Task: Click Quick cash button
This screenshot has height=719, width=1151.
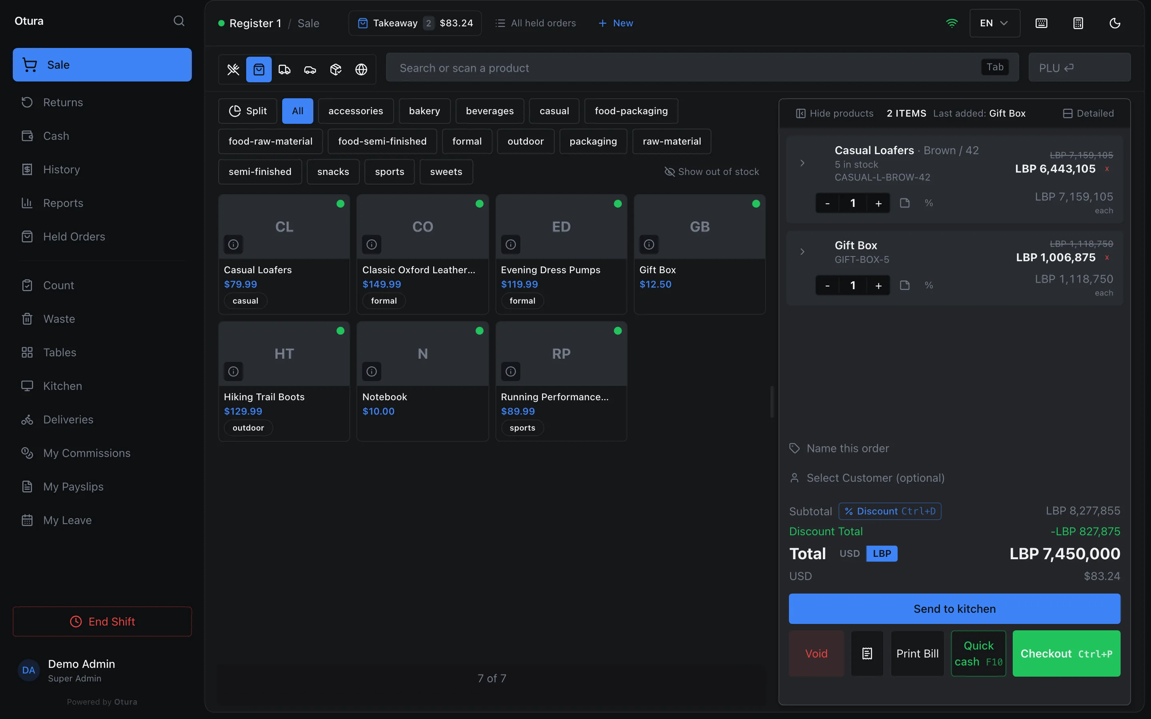Action: (978, 653)
